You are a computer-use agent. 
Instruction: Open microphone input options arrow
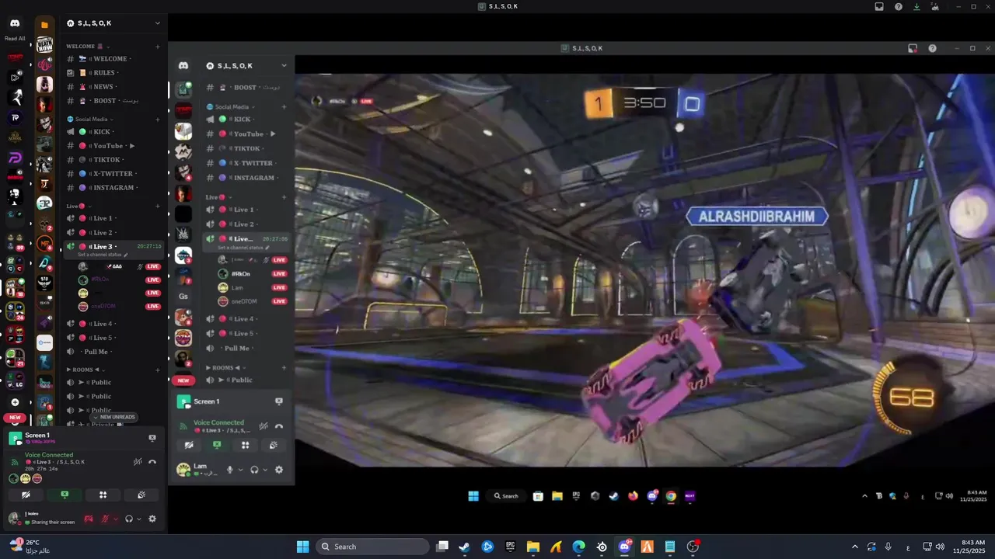(116, 519)
